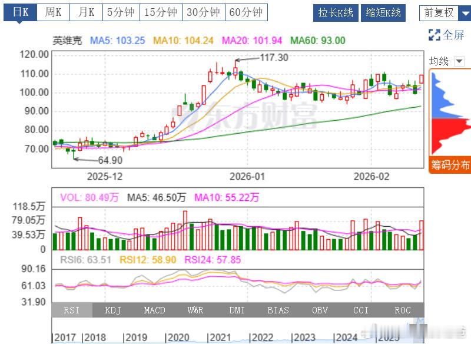This screenshot has width=471, height=344.
Task: Click the MA60: 93.00 legend value
Action: [318, 41]
